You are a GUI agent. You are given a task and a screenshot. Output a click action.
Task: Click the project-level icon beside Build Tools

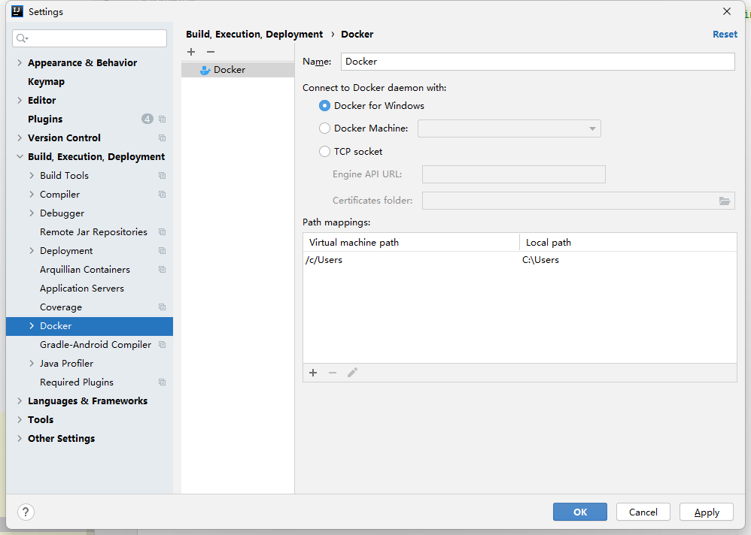tap(163, 176)
